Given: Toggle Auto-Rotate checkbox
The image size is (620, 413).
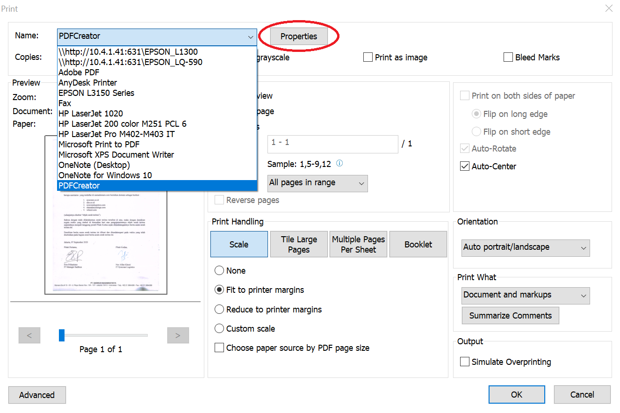Looking at the screenshot, I should tap(465, 149).
